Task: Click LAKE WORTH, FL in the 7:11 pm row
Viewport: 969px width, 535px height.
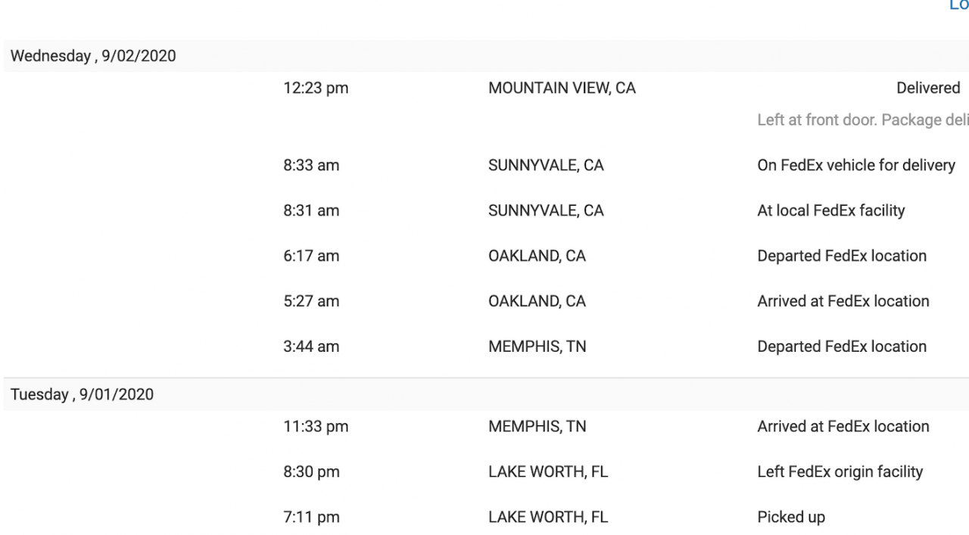Action: tap(548, 518)
